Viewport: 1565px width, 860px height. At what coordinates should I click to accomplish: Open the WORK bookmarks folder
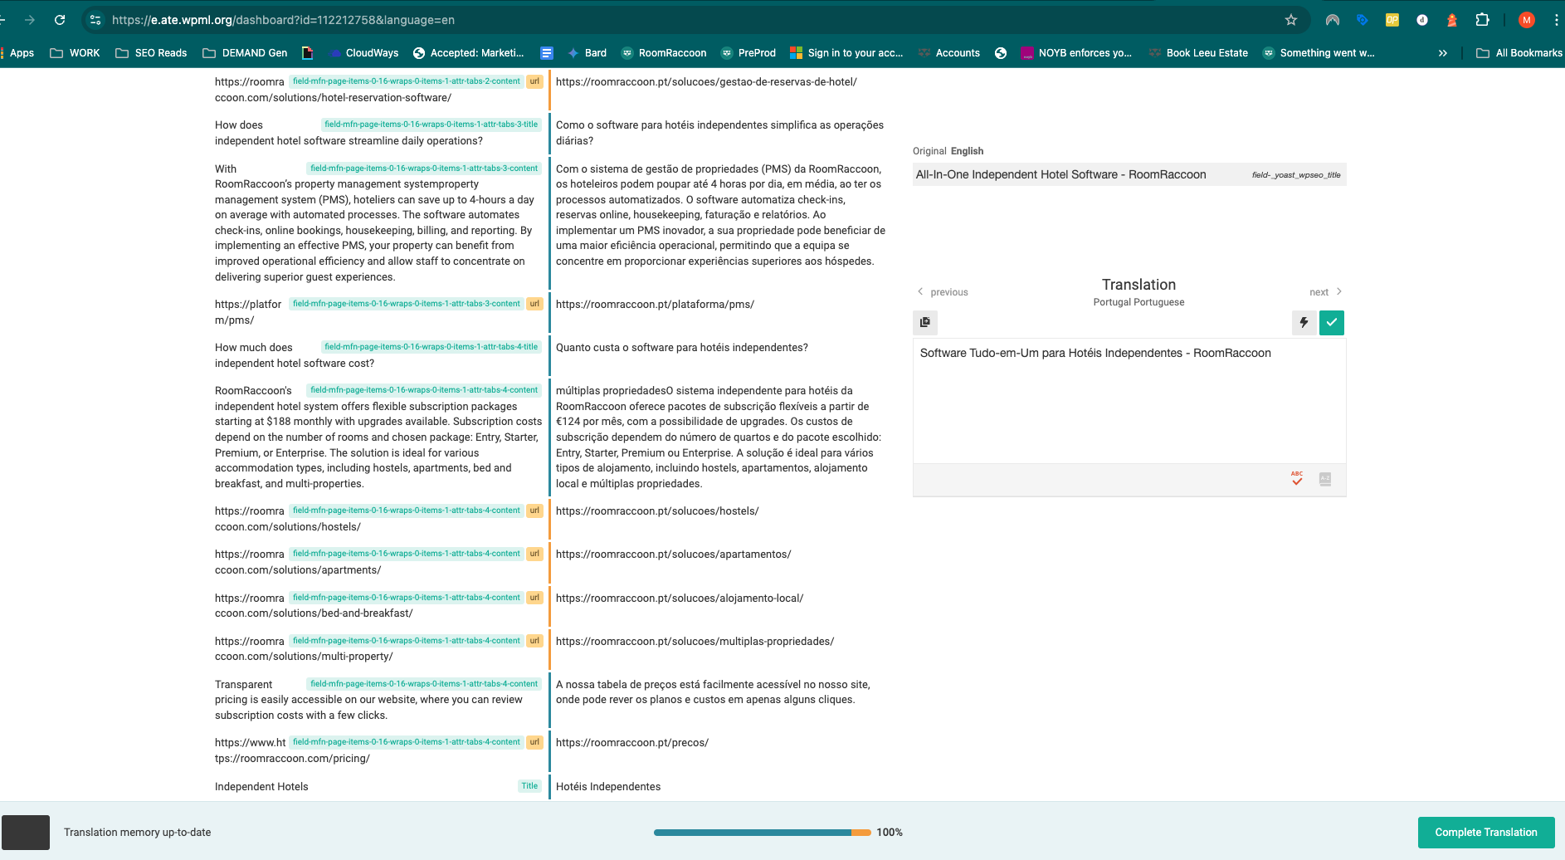click(x=75, y=53)
